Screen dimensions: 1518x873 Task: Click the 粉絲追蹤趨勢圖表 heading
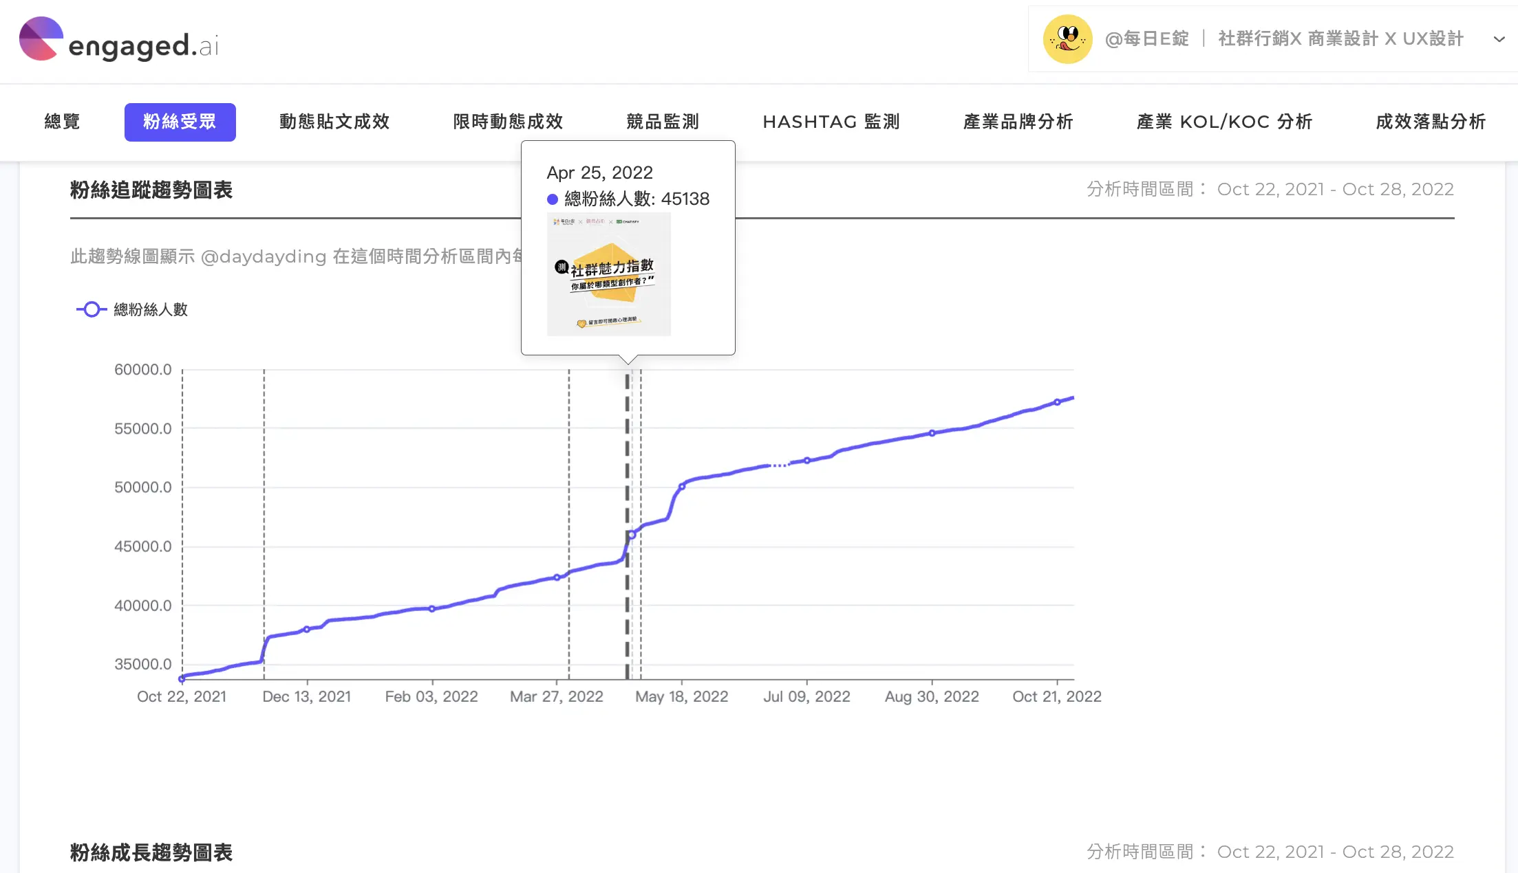tap(151, 190)
